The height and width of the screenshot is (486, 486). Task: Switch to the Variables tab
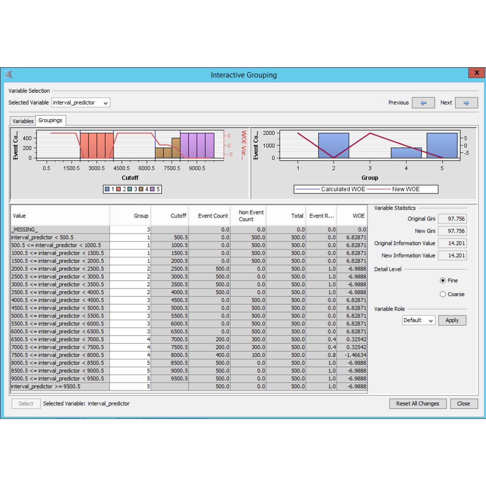[x=23, y=121]
